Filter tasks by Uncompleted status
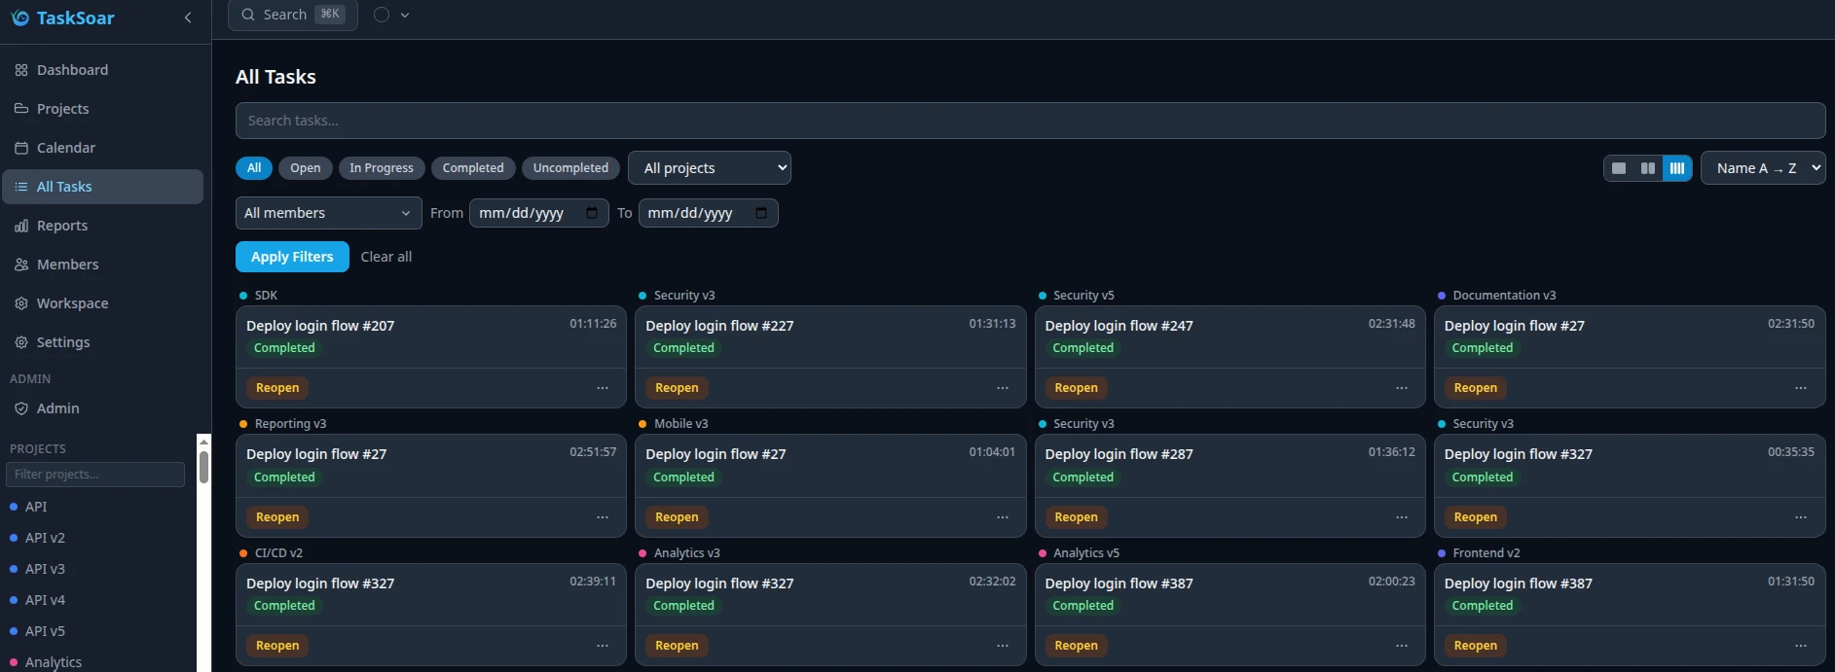 570,168
